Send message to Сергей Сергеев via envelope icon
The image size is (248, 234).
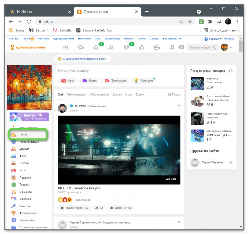pyautogui.click(x=231, y=162)
